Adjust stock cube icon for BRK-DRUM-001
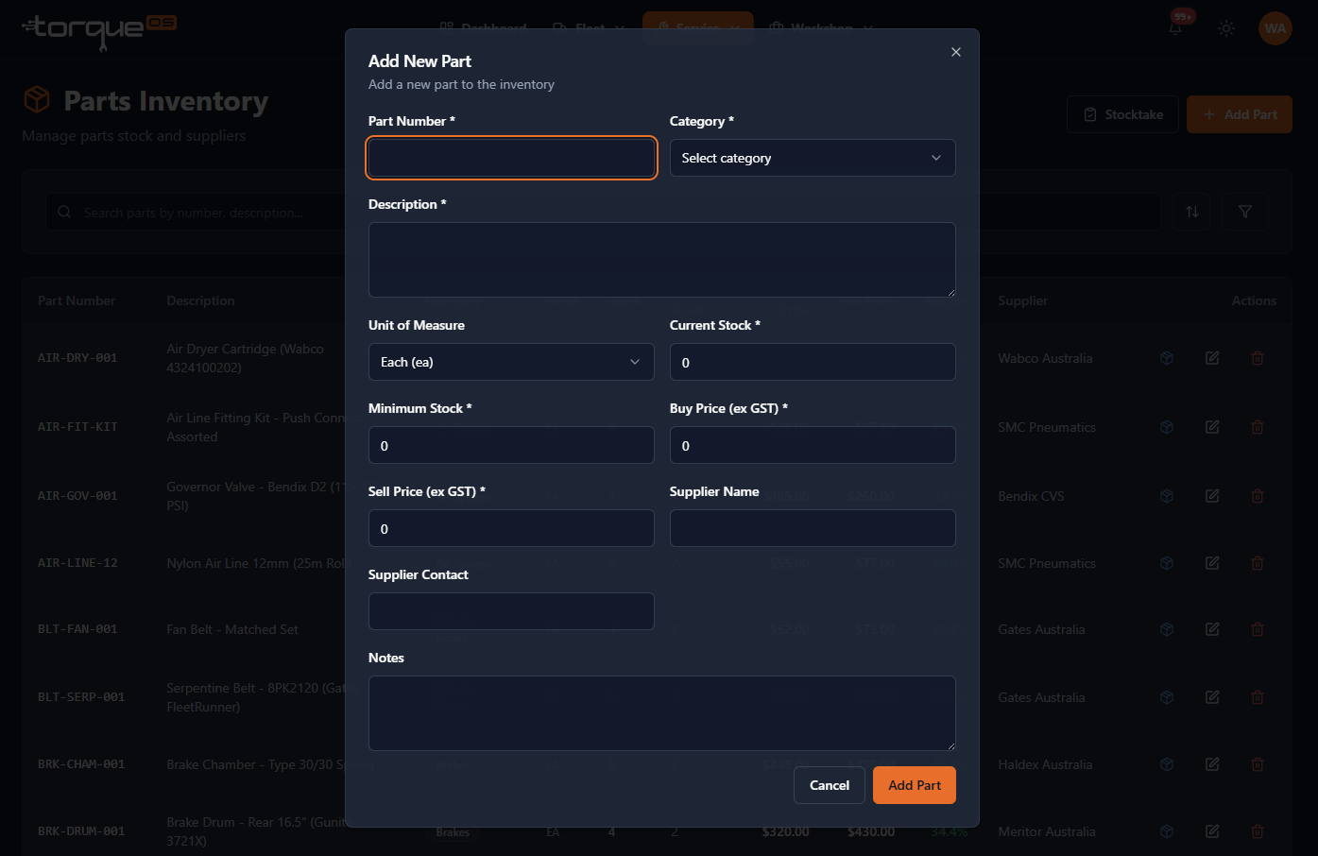 pyautogui.click(x=1167, y=831)
